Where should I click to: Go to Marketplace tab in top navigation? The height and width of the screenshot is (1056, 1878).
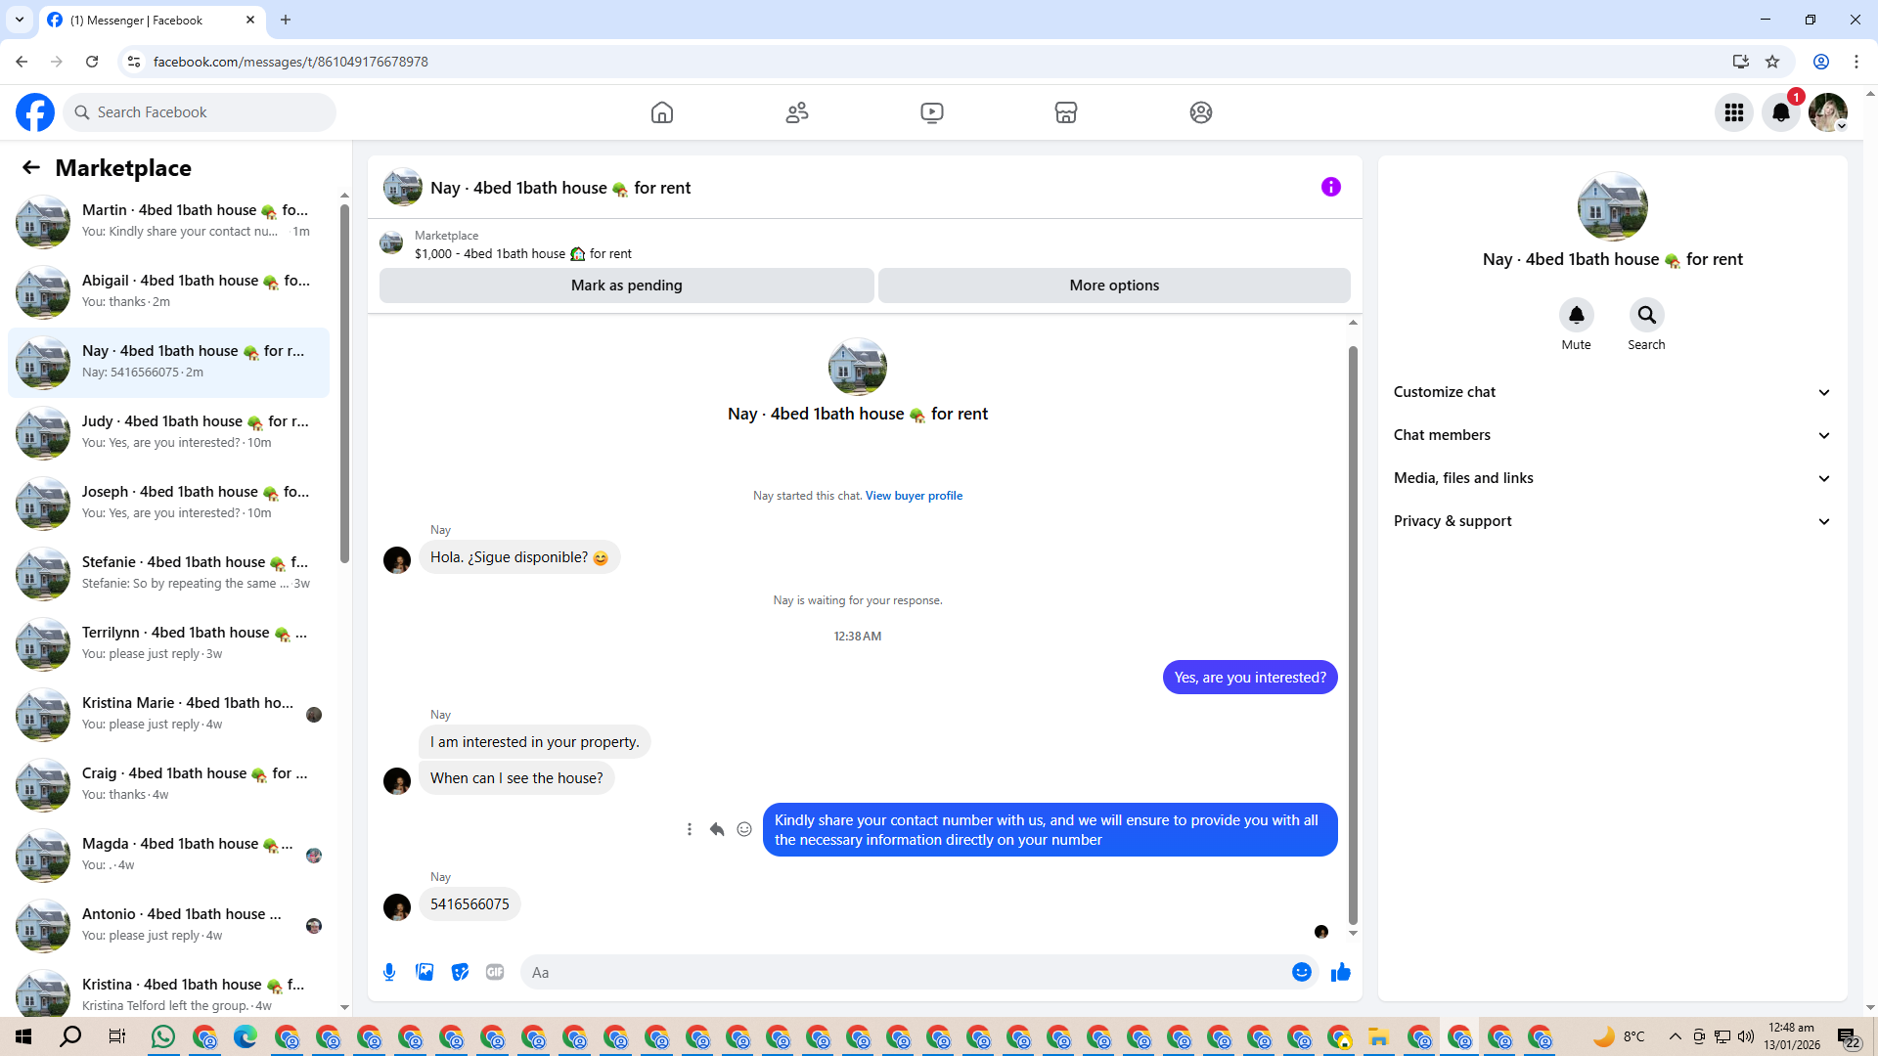1066,112
